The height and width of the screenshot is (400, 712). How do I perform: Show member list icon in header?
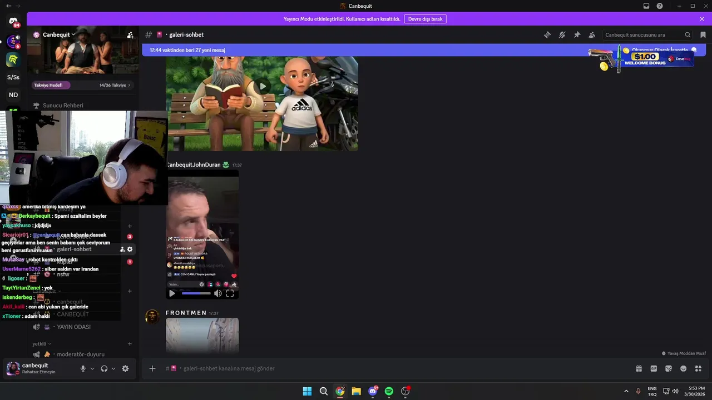[x=592, y=34]
